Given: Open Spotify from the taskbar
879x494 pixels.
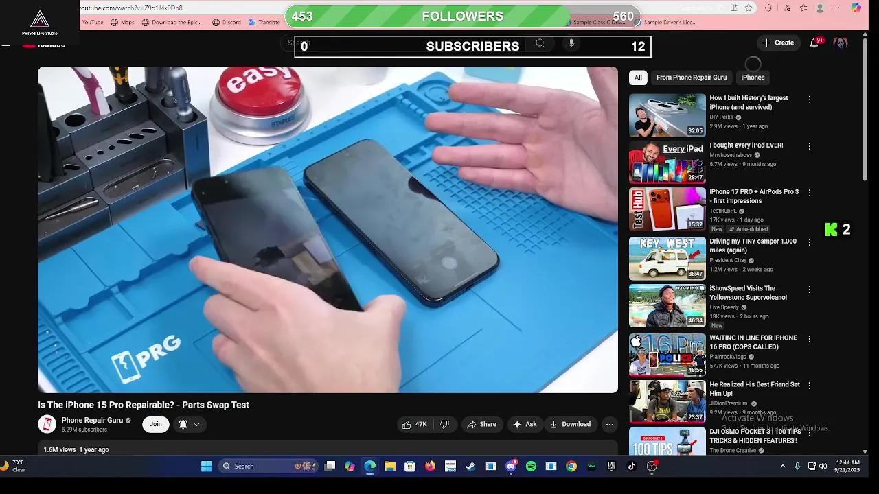Looking at the screenshot, I should click(x=531, y=467).
